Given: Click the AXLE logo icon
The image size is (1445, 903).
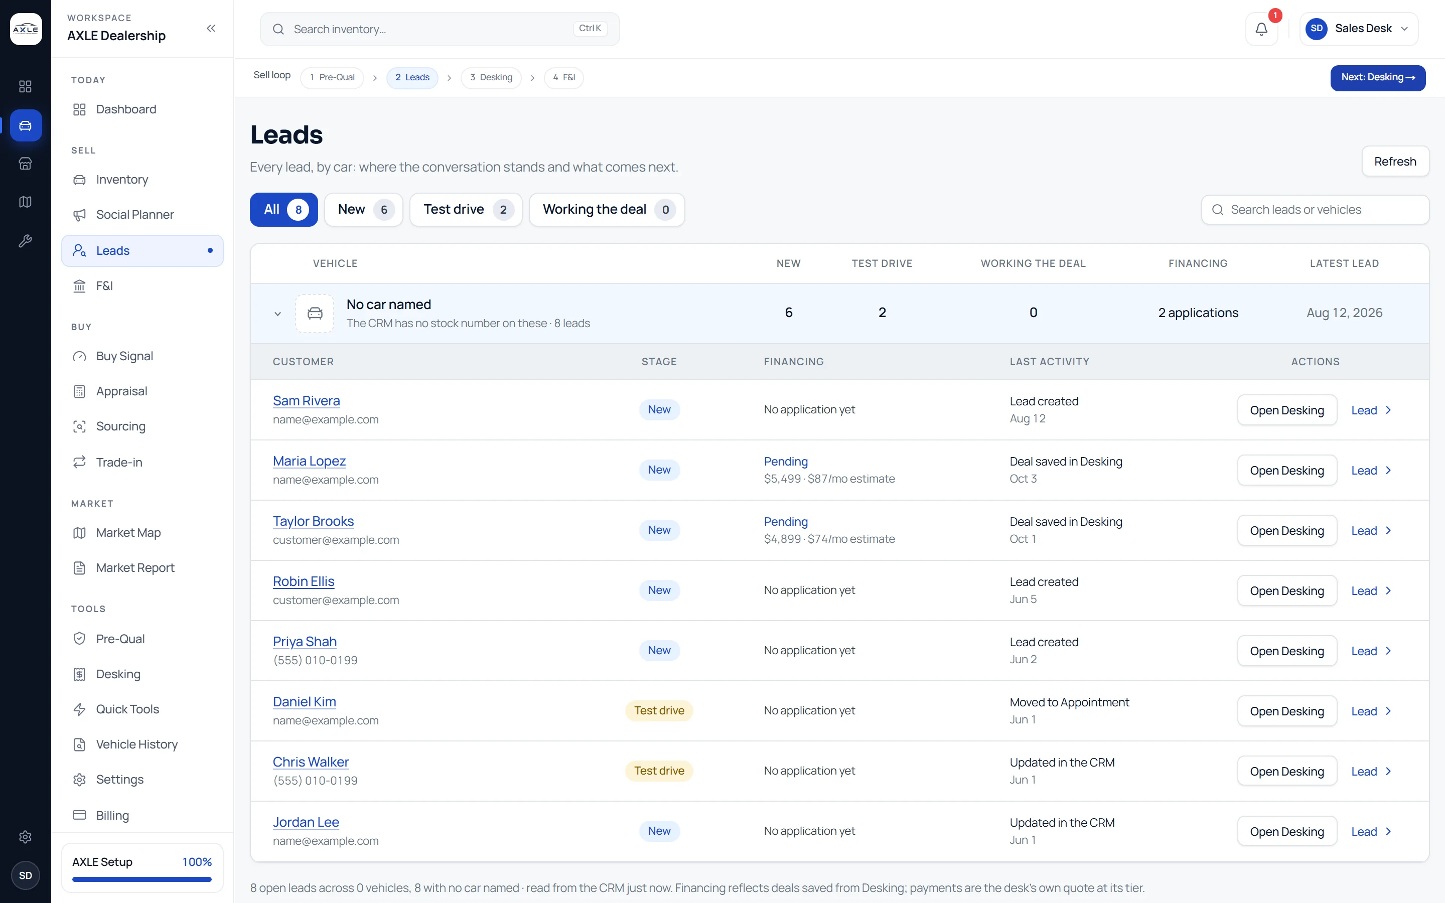Looking at the screenshot, I should tap(26, 29).
